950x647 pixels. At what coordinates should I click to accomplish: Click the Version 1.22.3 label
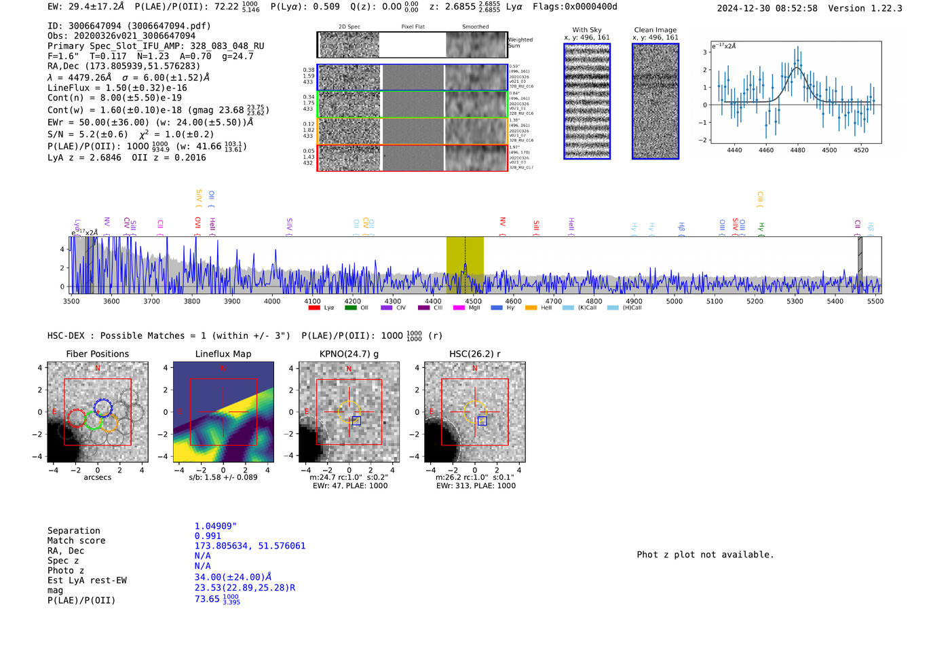click(x=865, y=8)
